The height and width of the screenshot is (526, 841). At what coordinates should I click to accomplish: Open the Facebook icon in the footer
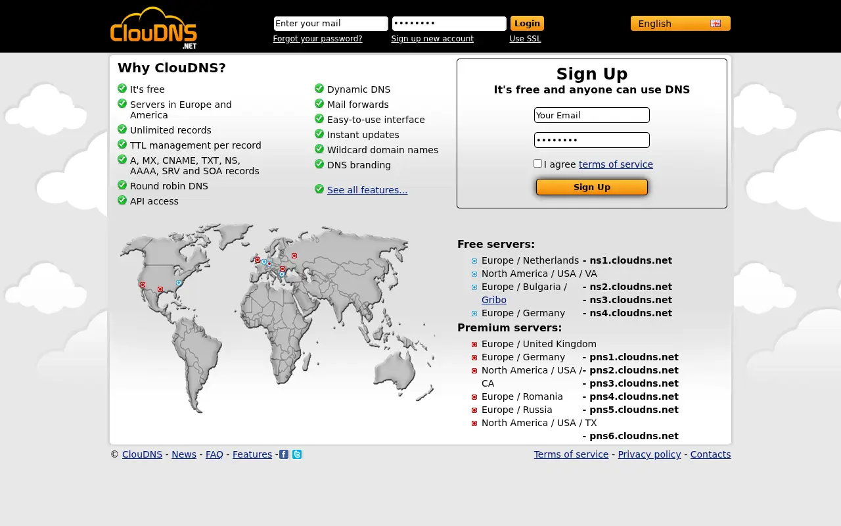pos(284,454)
